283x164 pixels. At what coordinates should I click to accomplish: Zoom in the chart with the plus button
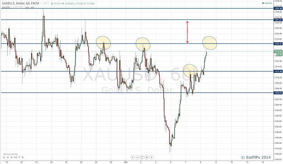(147, 157)
